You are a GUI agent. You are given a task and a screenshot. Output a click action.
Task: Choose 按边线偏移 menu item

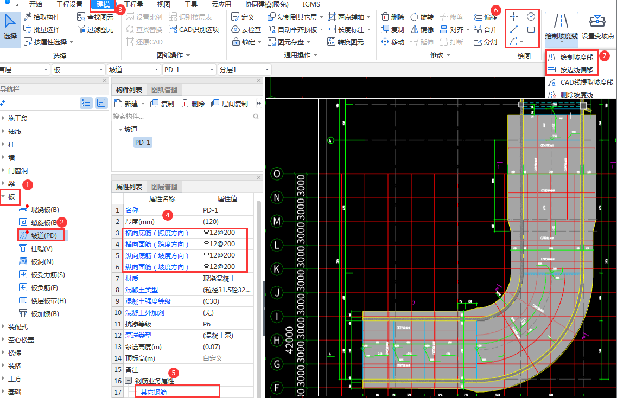[x=571, y=69]
